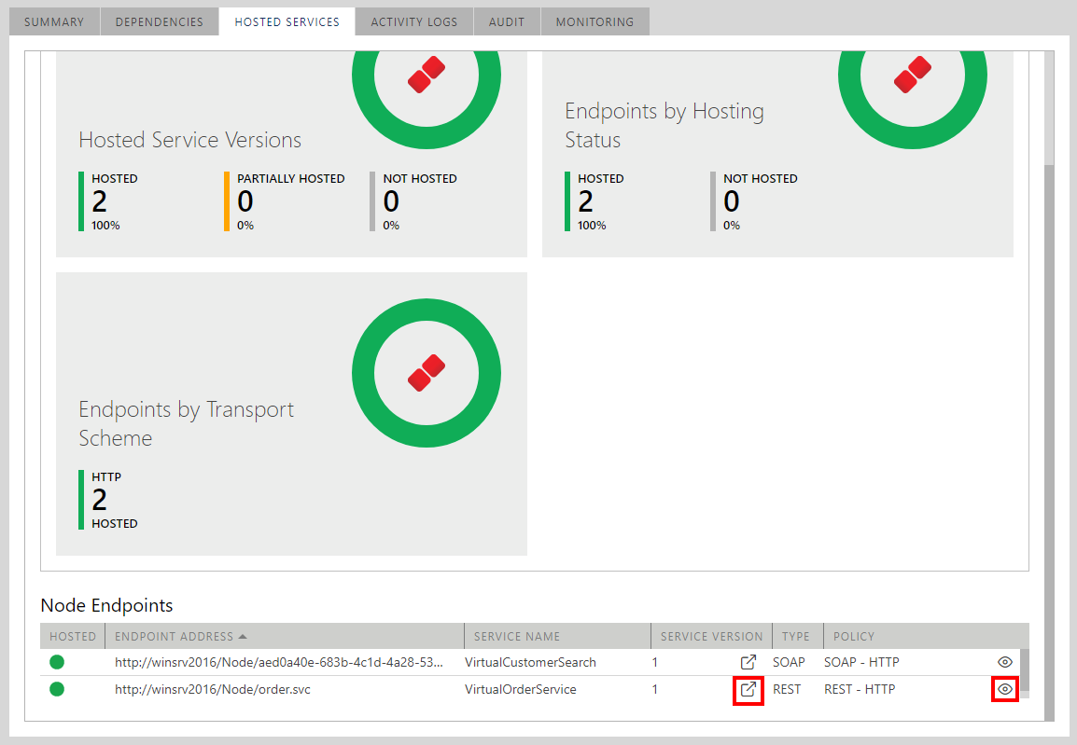Screen dimensions: 1077x745
Task: Click green hosted status dot for VirtualCustomerSearch
Action: 57,662
